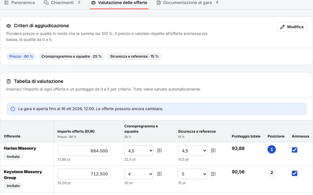Switch to the Chiarimenti tab

coord(62,3)
